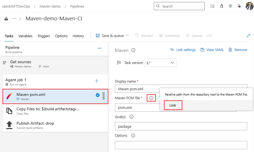Click the Goal(s) input field
The image size is (254, 152).
tap(181, 126)
